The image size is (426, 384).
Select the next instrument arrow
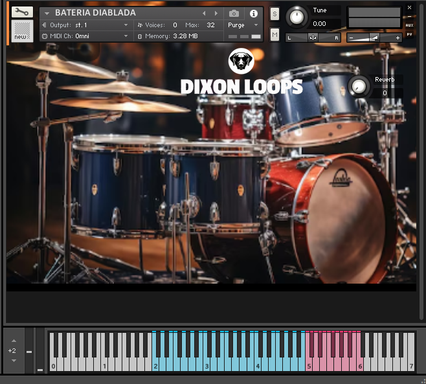216,13
